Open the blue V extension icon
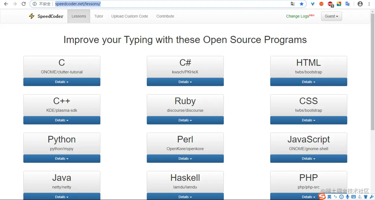Viewport: 375px width, 200px height. pyautogui.click(x=313, y=4)
